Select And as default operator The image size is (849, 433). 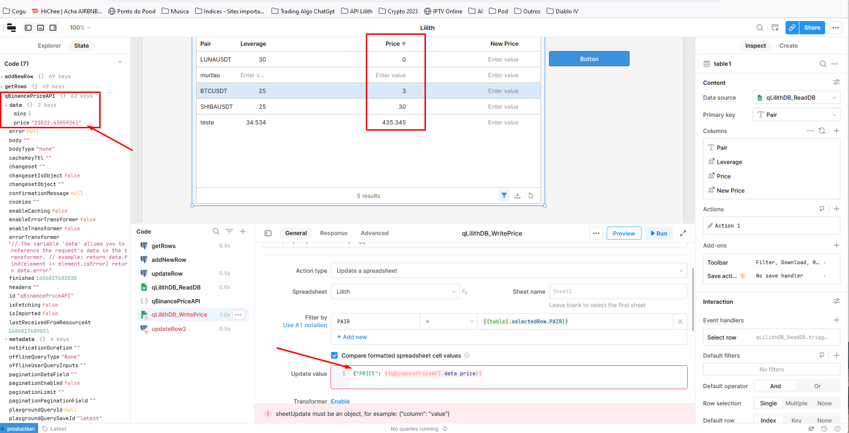776,386
